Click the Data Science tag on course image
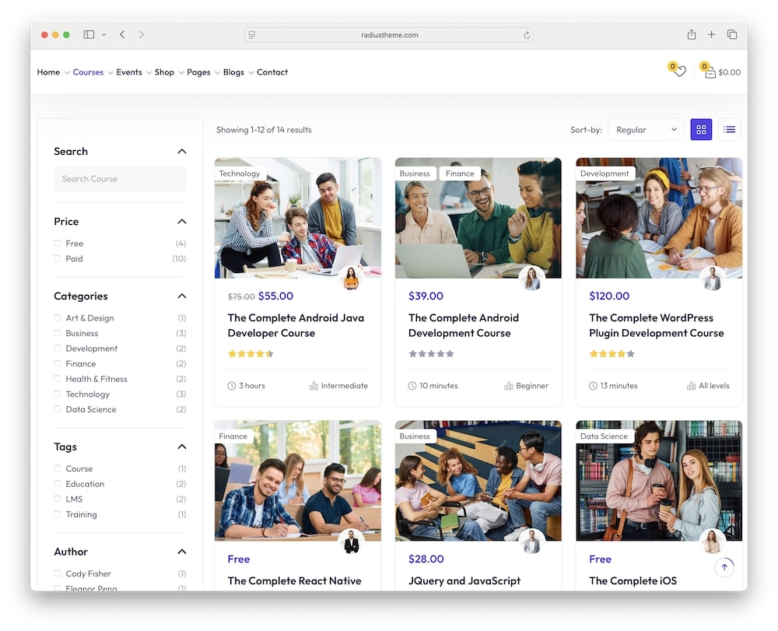Viewport: 778px width, 631px height. (x=604, y=436)
